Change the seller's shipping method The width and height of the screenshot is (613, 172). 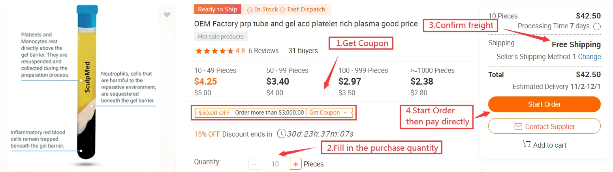pyautogui.click(x=589, y=57)
